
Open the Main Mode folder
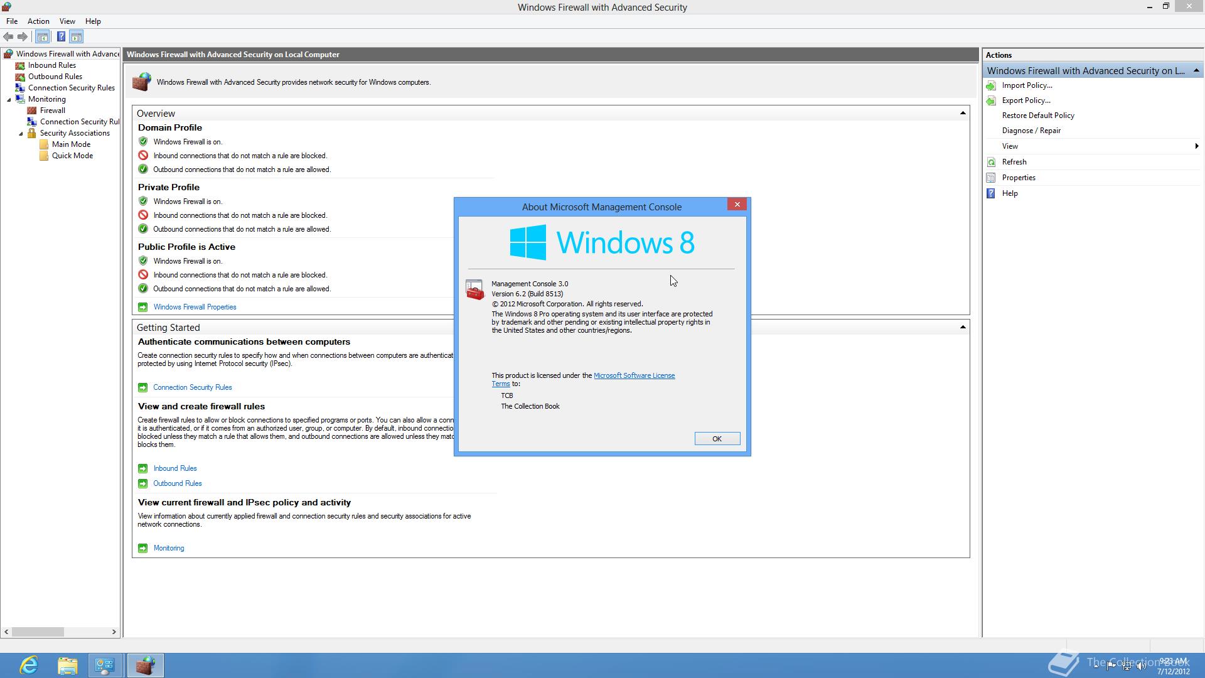tap(71, 144)
